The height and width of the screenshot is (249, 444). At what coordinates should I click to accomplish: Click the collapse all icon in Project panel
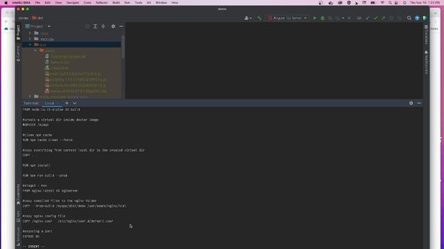click(103, 26)
